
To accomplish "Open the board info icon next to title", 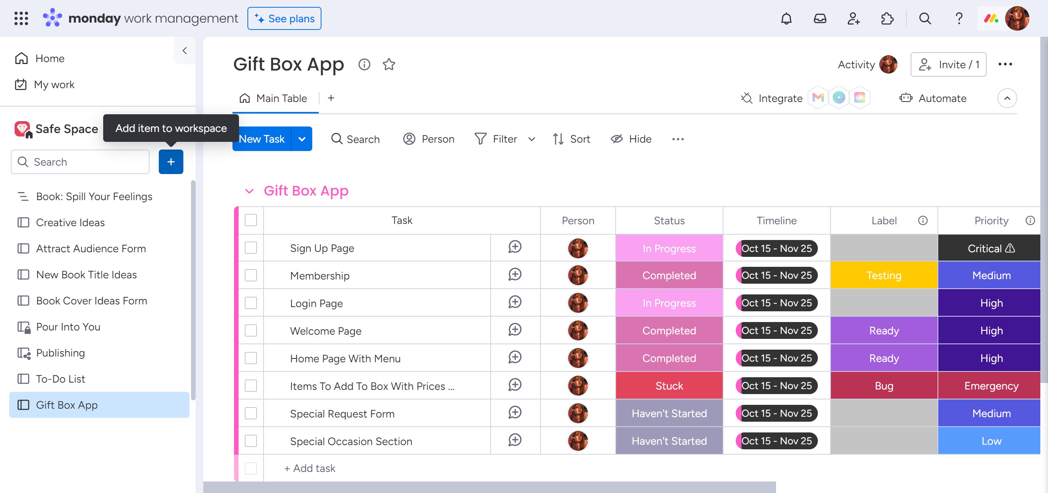I will click(x=364, y=65).
